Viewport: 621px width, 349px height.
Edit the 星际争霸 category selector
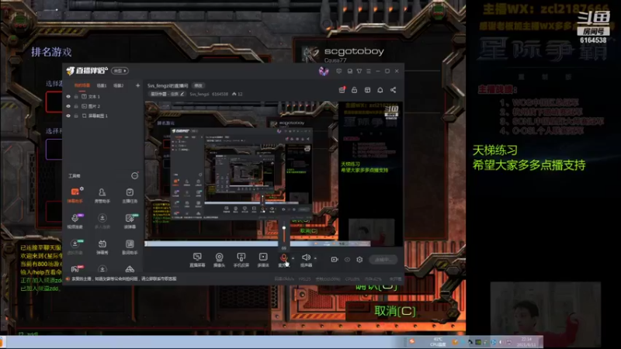tap(167, 94)
